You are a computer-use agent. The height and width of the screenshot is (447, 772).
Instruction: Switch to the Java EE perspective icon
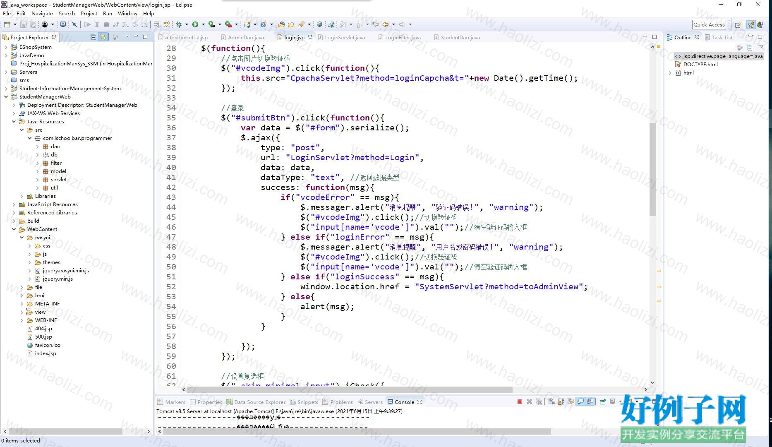pyautogui.click(x=751, y=24)
